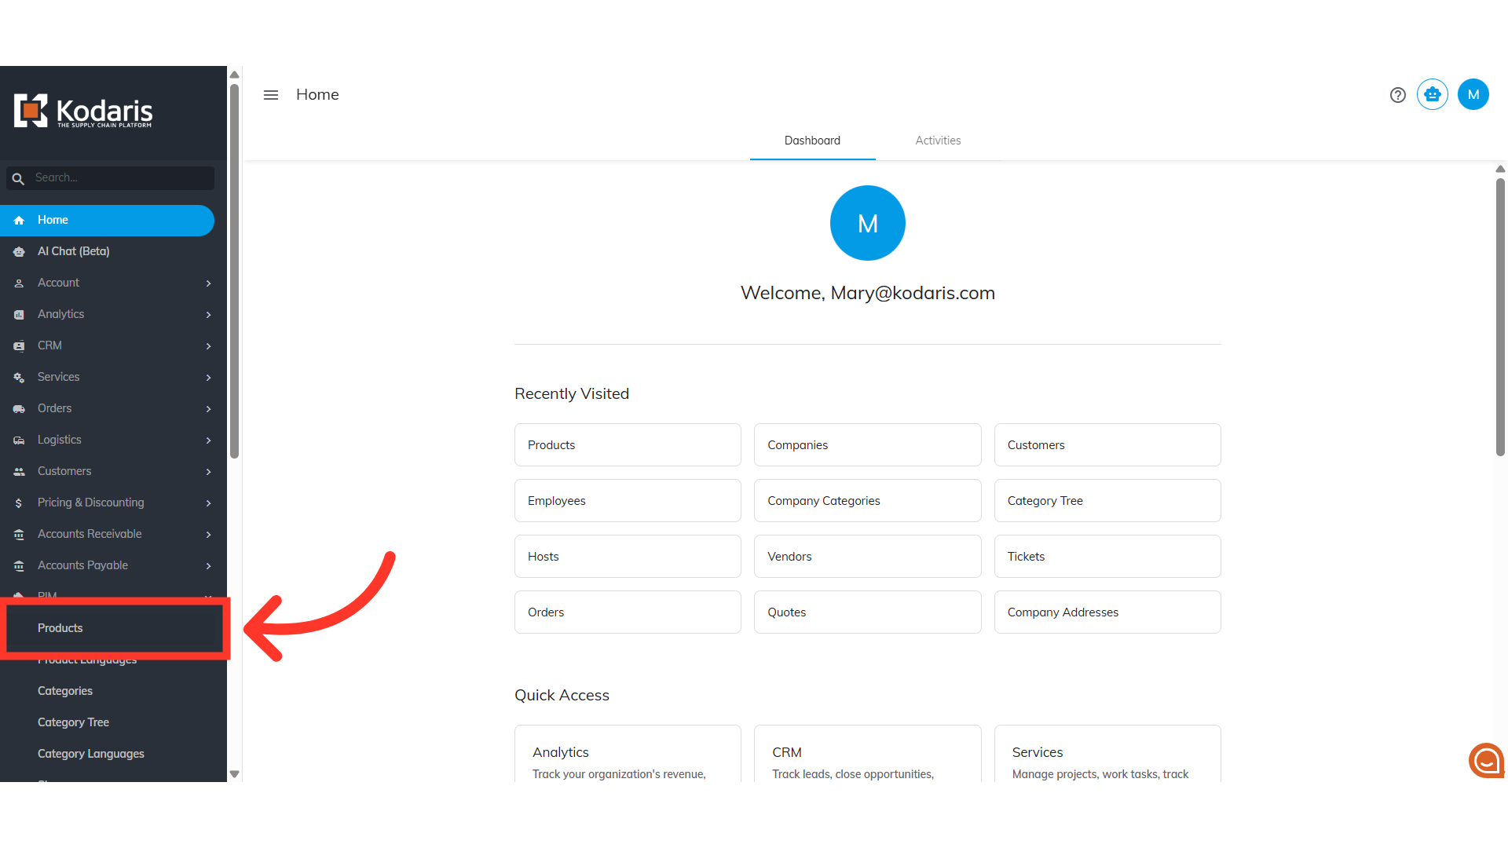Select the Dashboard tab
This screenshot has height=848, width=1508.
pos(812,141)
